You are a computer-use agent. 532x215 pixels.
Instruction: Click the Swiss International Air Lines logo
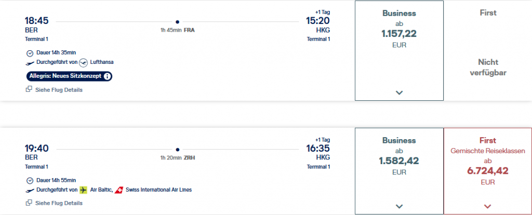pos(119,190)
